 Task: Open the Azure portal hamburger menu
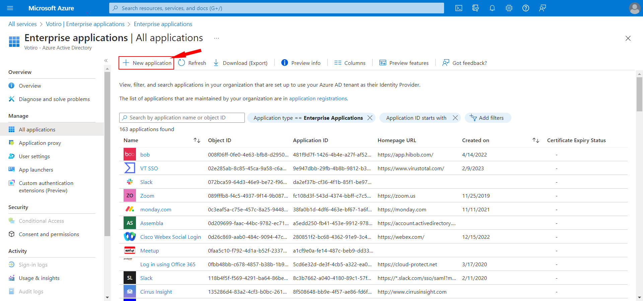tap(10, 8)
